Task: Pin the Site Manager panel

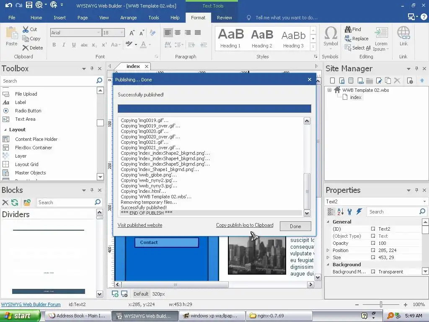Action: 416,68
